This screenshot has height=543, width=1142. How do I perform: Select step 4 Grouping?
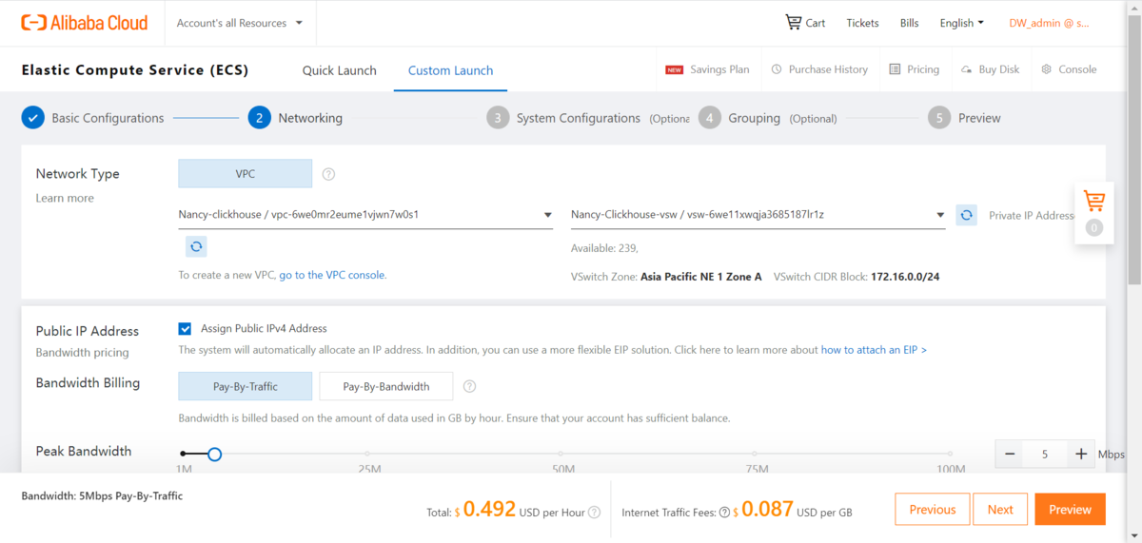(x=739, y=118)
